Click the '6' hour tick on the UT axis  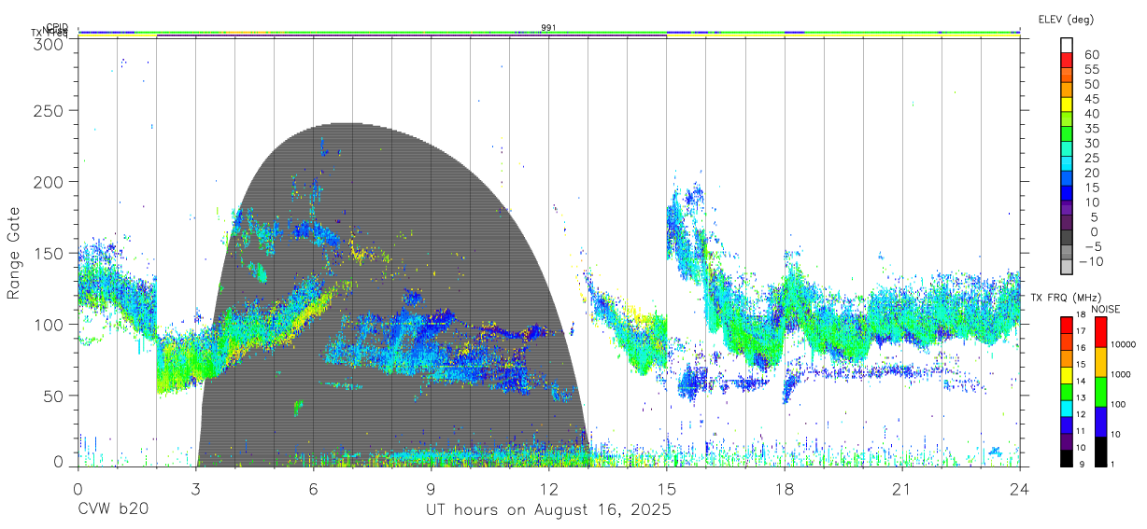coord(313,489)
